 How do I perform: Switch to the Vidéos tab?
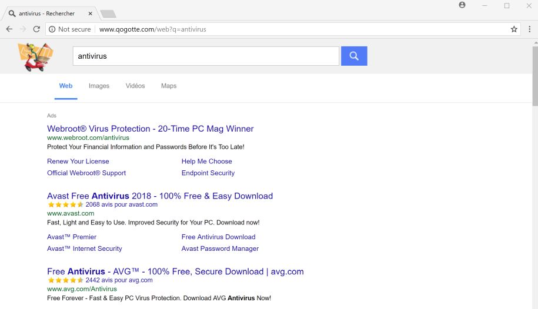135,86
